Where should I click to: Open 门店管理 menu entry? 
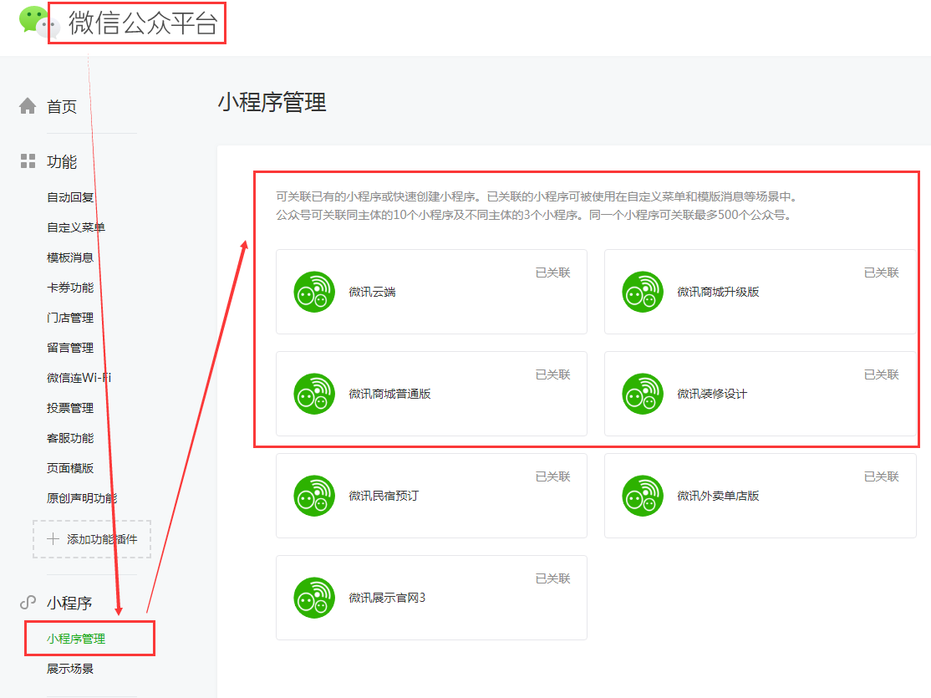pos(70,318)
